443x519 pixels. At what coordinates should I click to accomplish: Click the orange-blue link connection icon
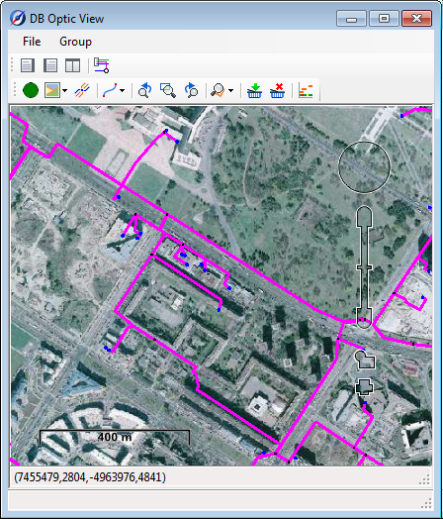click(82, 90)
